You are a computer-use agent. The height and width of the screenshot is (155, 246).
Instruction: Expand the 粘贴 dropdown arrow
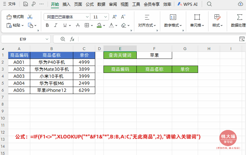(x=23, y=25)
